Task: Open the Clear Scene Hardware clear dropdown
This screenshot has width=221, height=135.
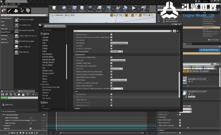Action: [x=117, y=69]
